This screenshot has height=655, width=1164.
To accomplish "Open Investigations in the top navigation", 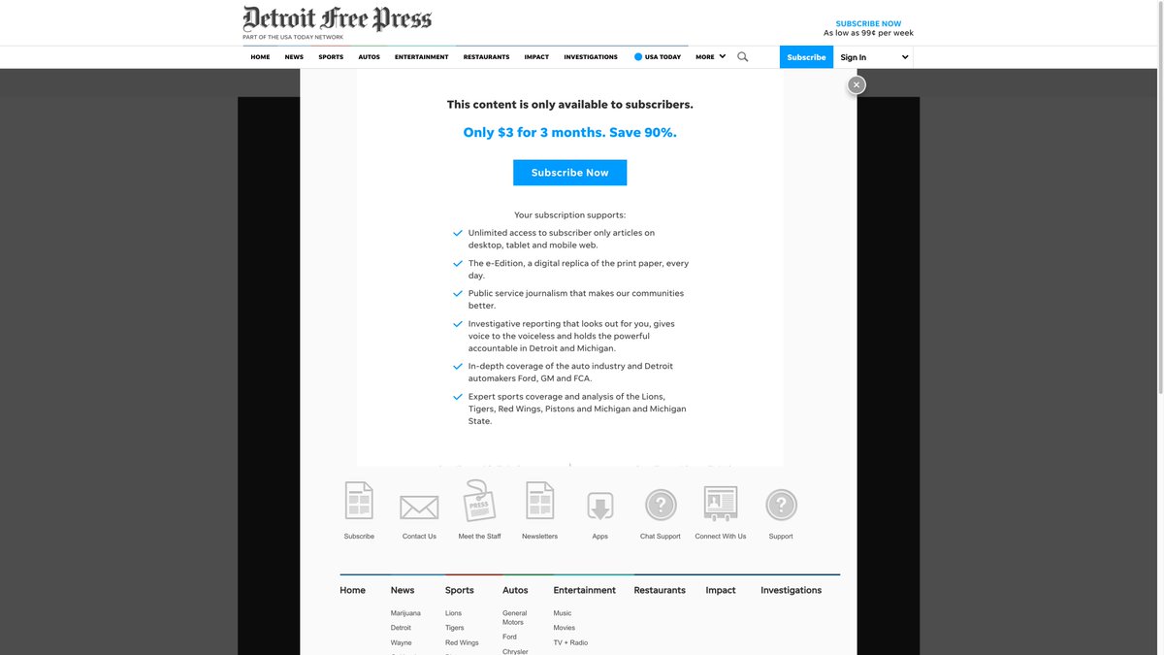I will tap(591, 57).
